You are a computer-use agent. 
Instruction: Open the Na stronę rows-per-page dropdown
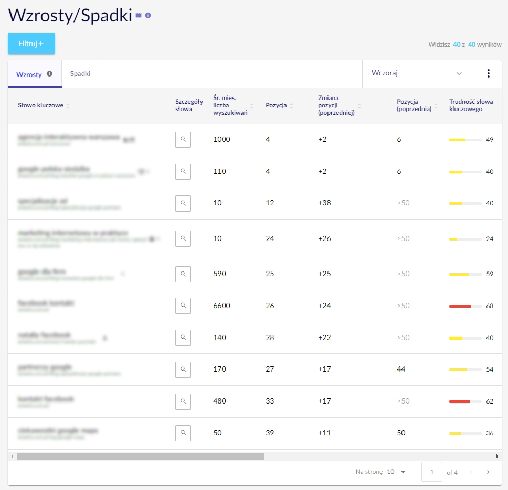click(396, 472)
